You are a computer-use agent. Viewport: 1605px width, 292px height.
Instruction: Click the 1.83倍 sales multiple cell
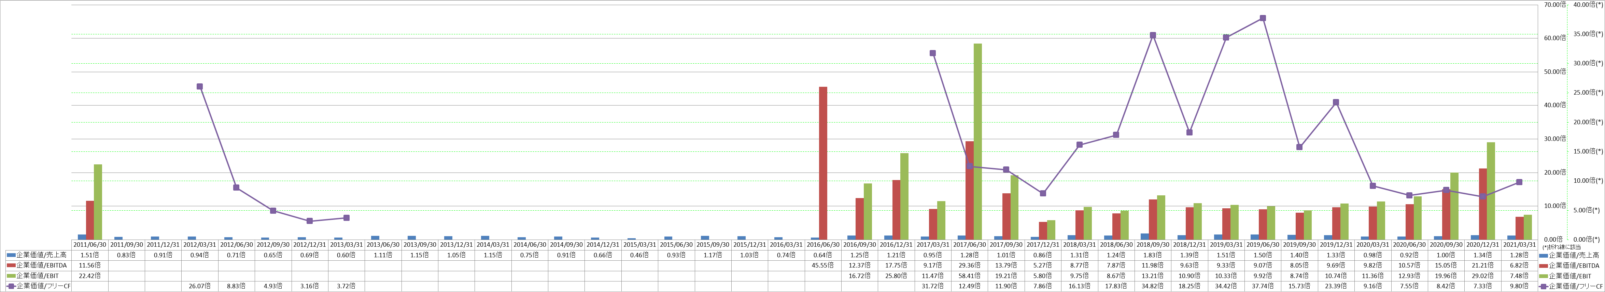[1153, 255]
